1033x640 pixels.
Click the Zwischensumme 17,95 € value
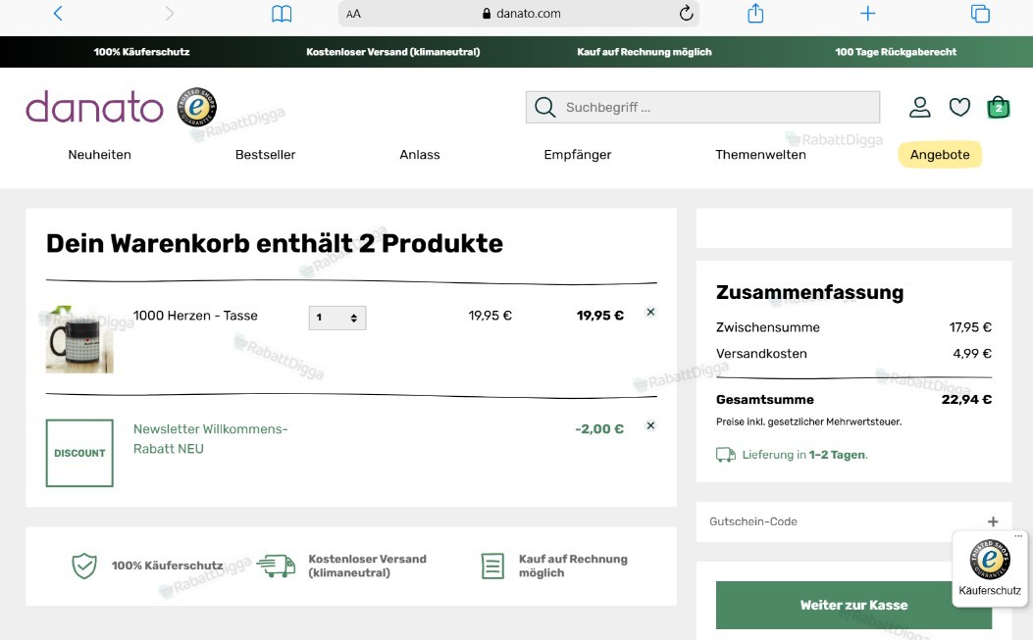point(970,327)
